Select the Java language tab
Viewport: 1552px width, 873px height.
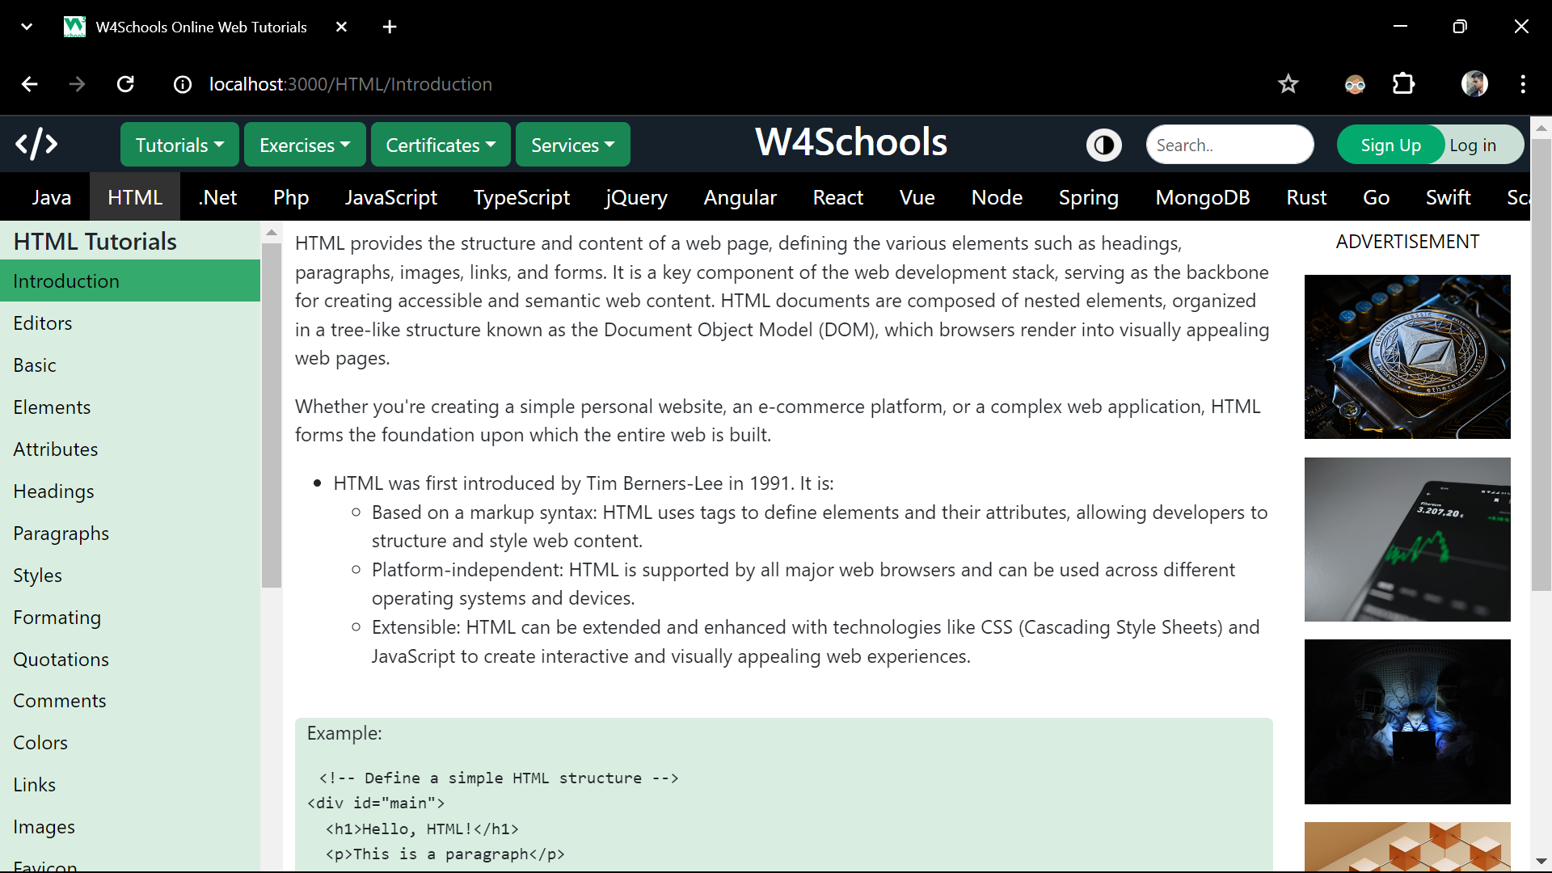pyautogui.click(x=52, y=197)
